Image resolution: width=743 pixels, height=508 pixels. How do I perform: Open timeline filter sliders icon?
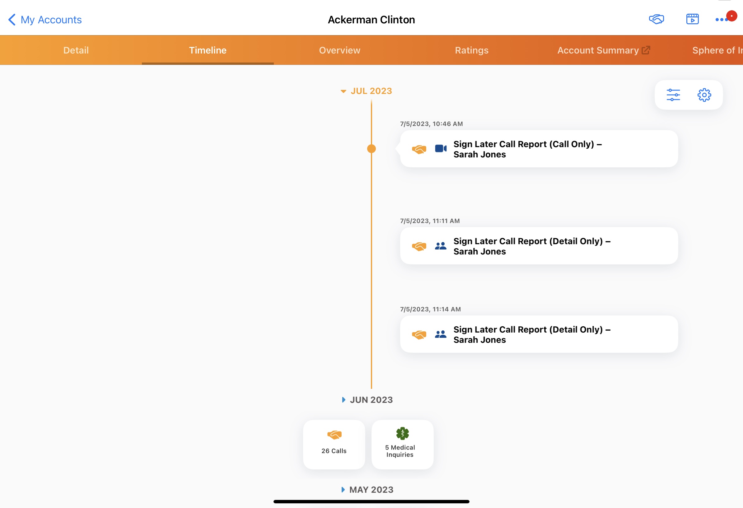pos(673,95)
